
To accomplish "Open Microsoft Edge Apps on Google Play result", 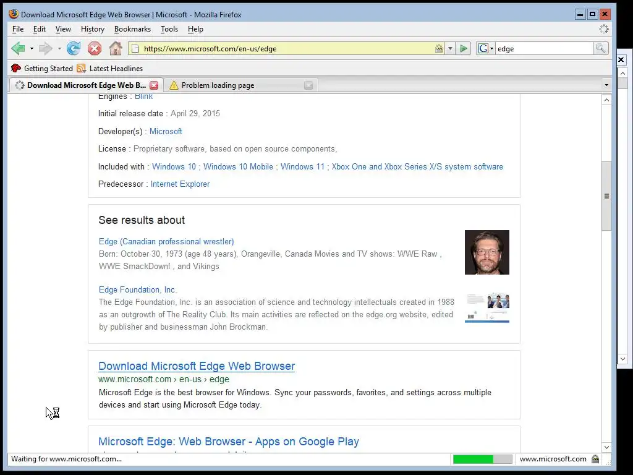I will coord(229,442).
